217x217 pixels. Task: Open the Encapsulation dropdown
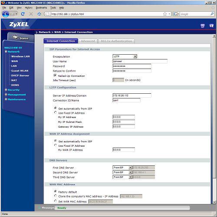click(x=125, y=56)
